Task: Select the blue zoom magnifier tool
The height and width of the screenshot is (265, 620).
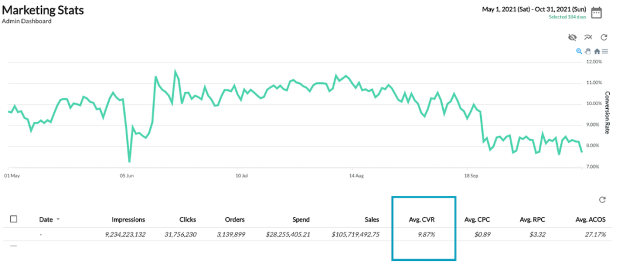Action: tap(579, 51)
